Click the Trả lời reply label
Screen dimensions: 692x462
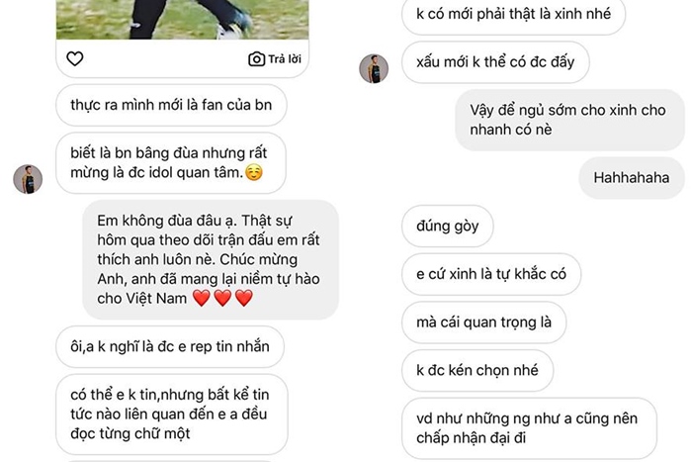point(285,59)
